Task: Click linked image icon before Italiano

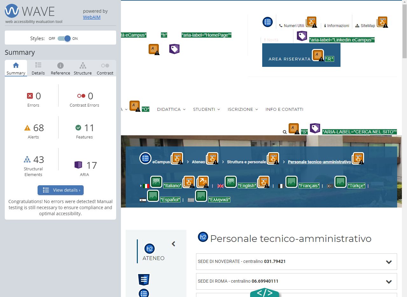Action: tap(156, 182)
